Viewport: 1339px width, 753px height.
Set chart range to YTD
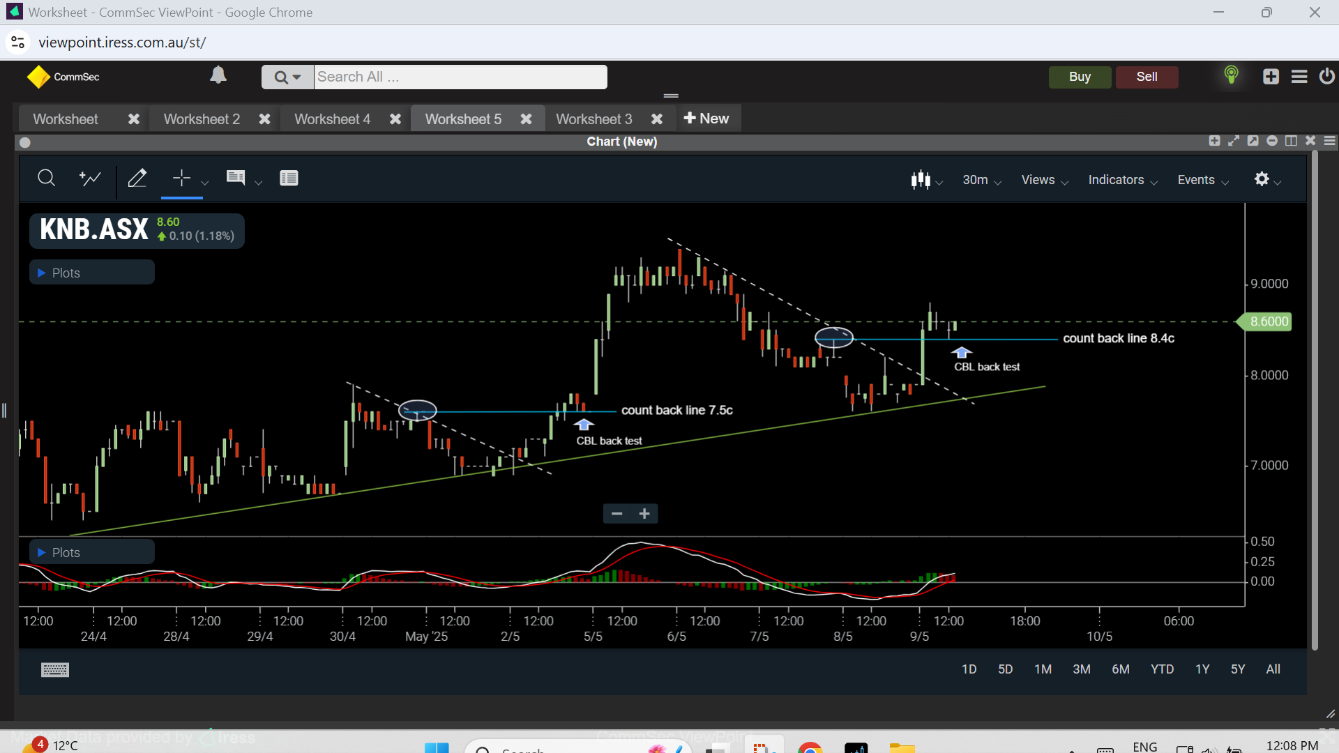click(x=1162, y=669)
